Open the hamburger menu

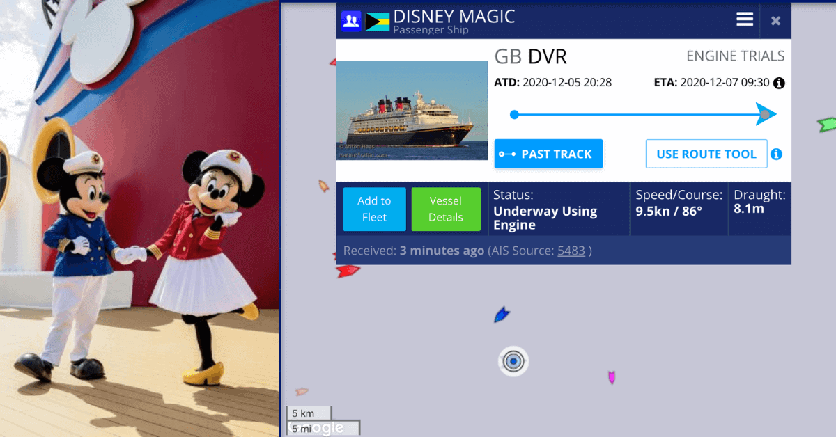coord(745,19)
